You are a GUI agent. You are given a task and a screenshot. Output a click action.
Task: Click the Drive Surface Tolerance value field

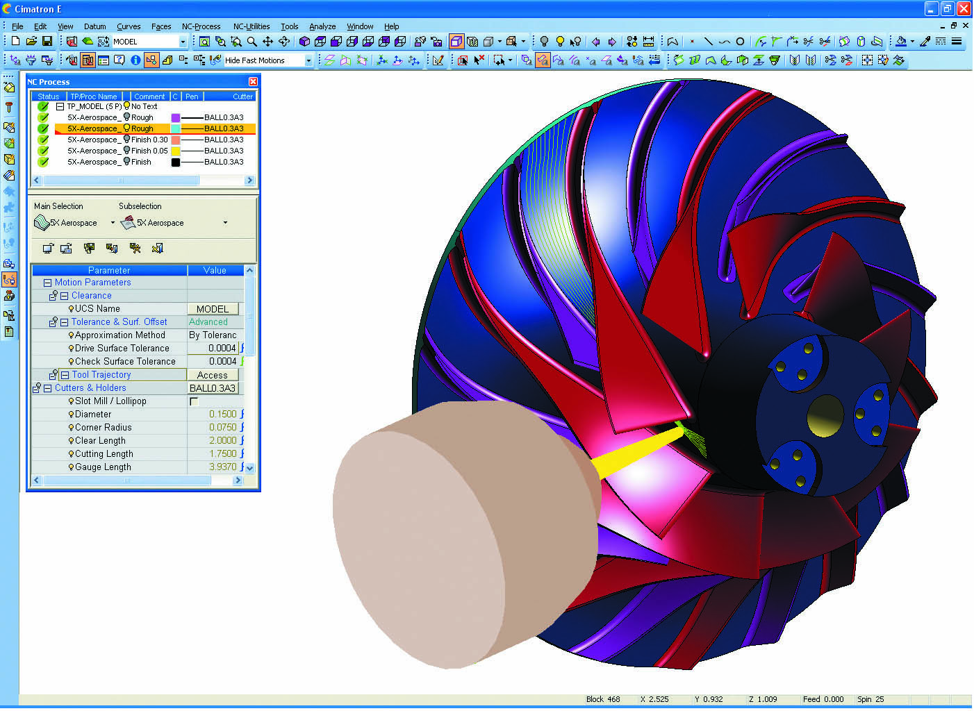(x=214, y=349)
